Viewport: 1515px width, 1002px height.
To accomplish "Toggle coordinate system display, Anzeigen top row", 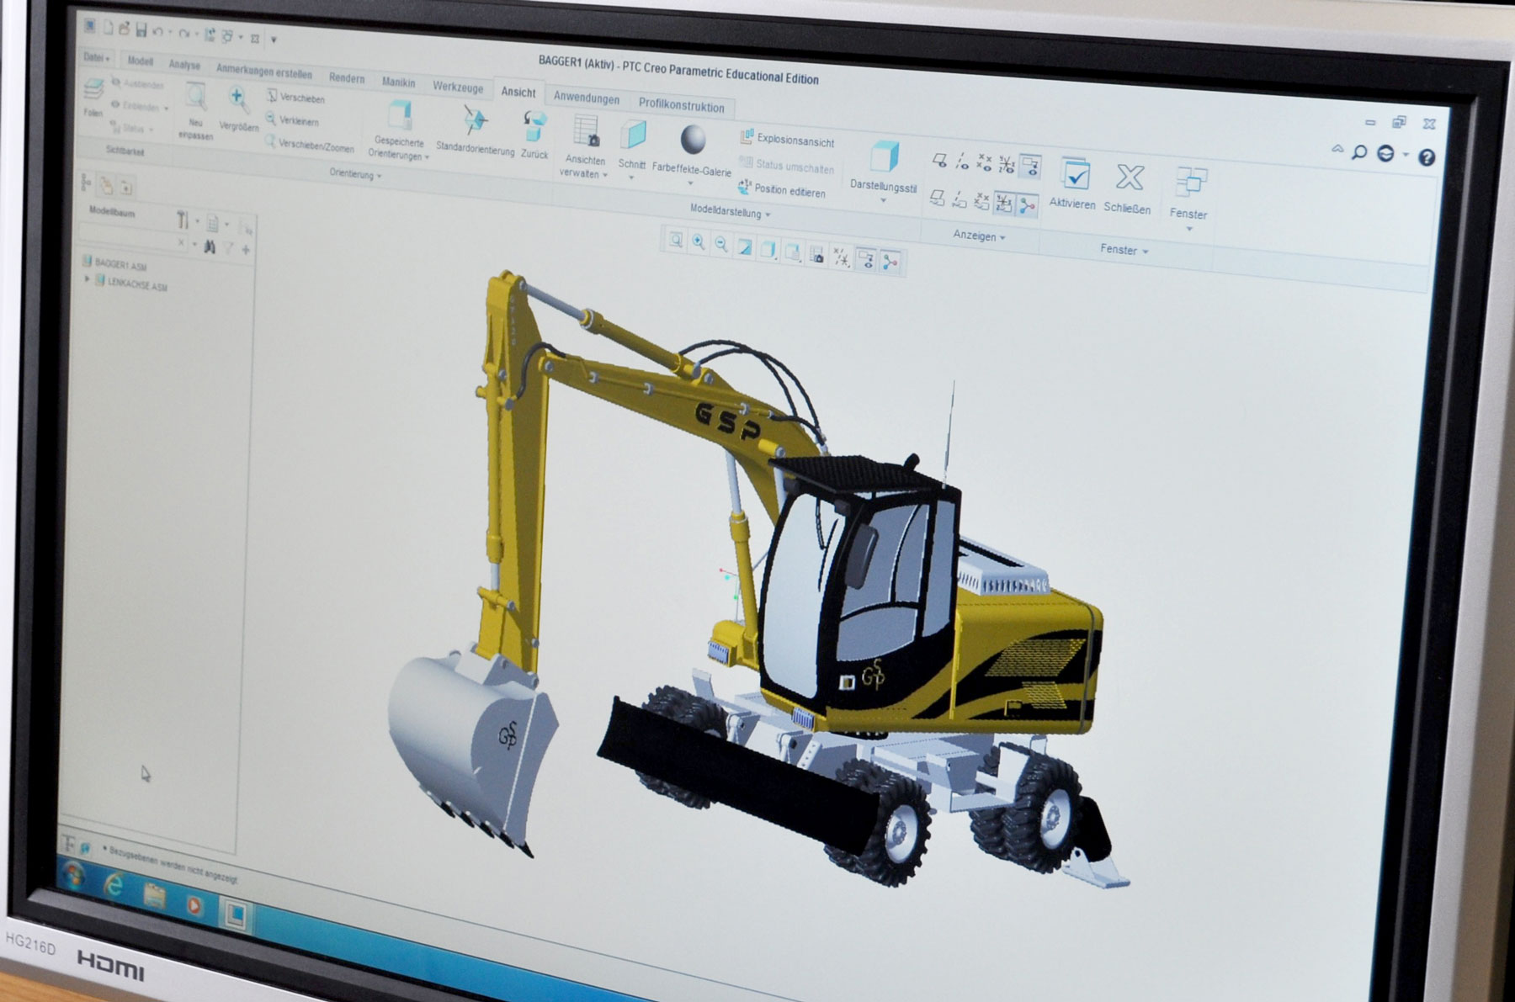I will click(x=1007, y=164).
